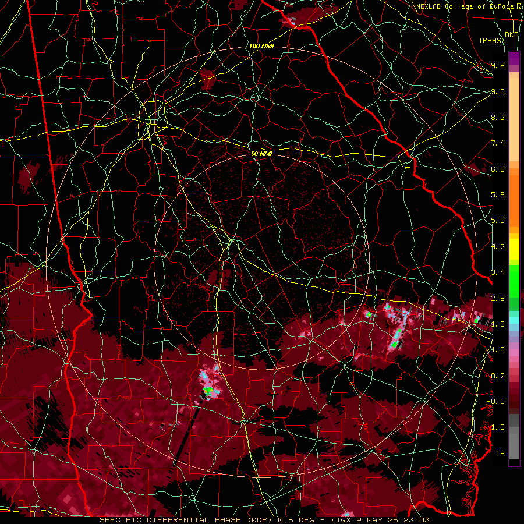The width and height of the screenshot is (524, 524).
Task: Click the 50 NMI range ring label
Action: pos(261,154)
